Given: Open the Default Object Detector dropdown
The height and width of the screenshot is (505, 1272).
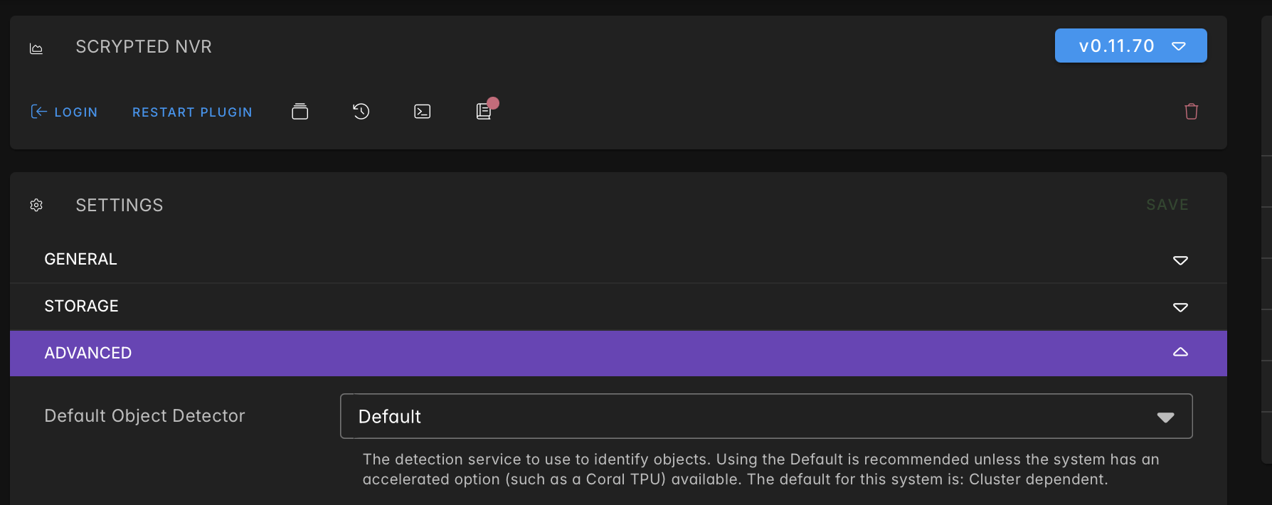Looking at the screenshot, I should point(766,416).
